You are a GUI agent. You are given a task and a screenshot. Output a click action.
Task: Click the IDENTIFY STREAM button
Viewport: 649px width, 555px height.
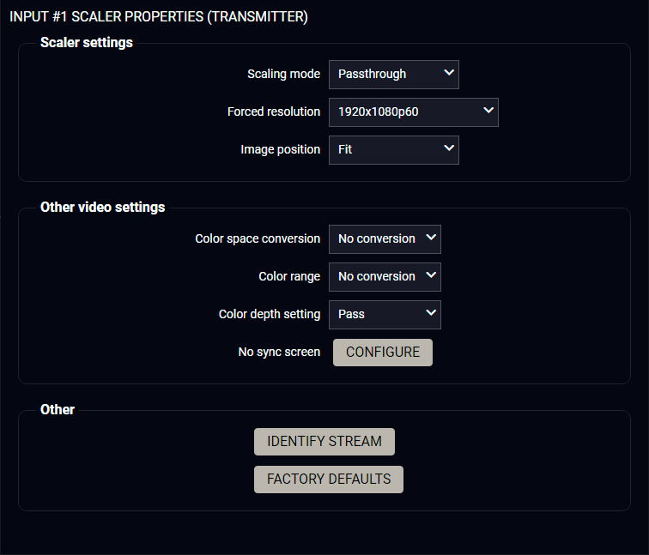324,442
